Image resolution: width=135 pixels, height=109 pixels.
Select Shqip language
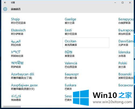pyautogui.click(x=18, y=21)
